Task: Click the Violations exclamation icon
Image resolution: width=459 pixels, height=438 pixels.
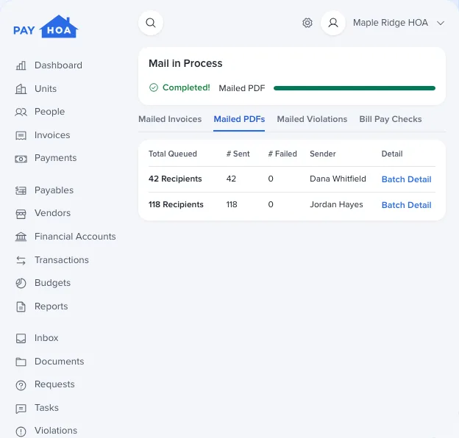Action: coord(21,431)
